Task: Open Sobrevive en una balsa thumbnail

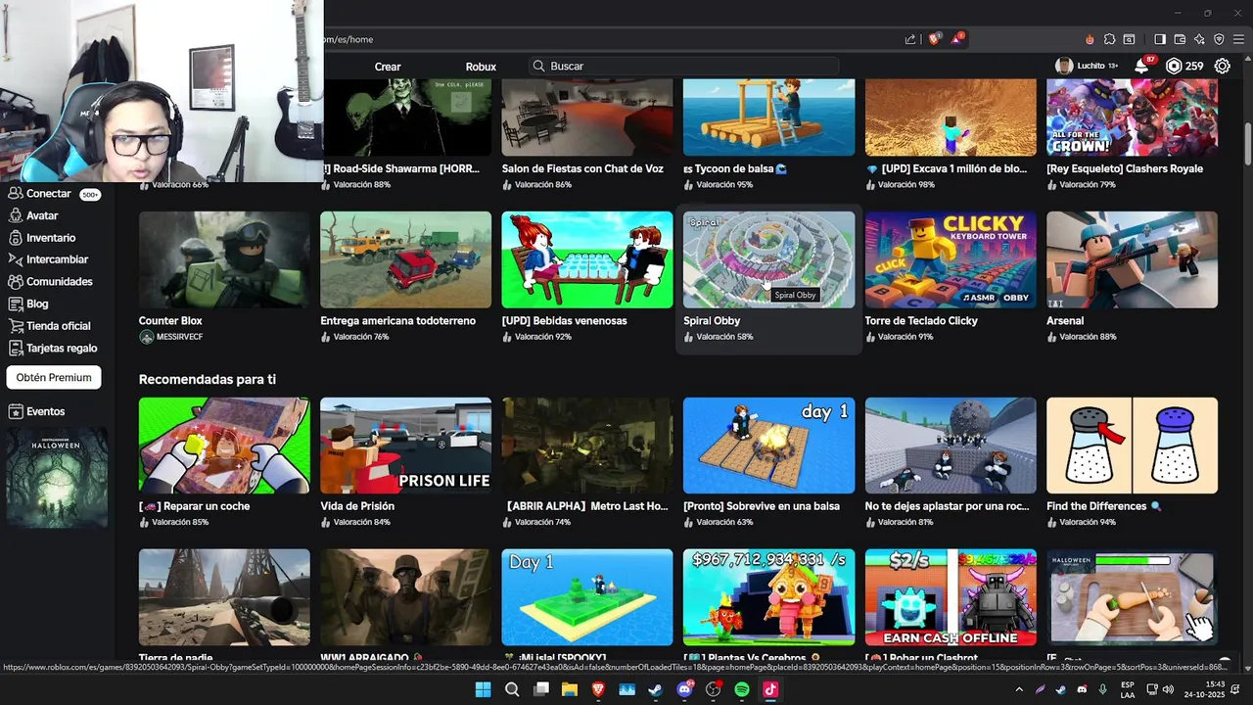Action: 768,446
